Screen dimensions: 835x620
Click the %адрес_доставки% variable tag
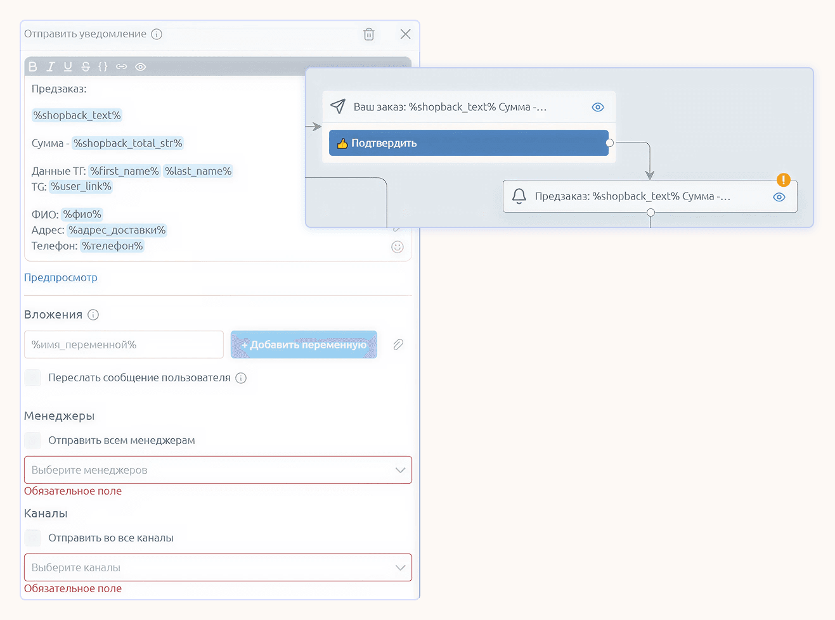pos(117,230)
